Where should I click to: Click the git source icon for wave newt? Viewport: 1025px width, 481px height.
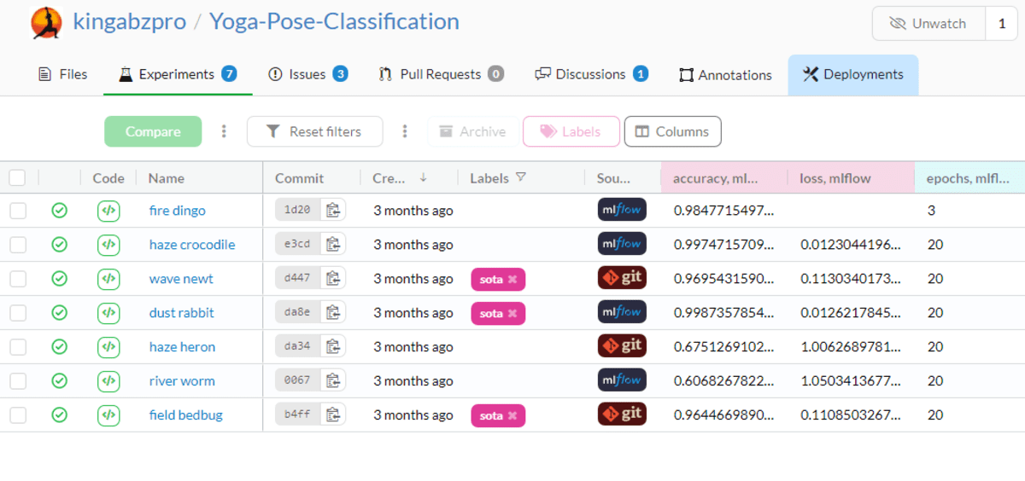tap(622, 278)
